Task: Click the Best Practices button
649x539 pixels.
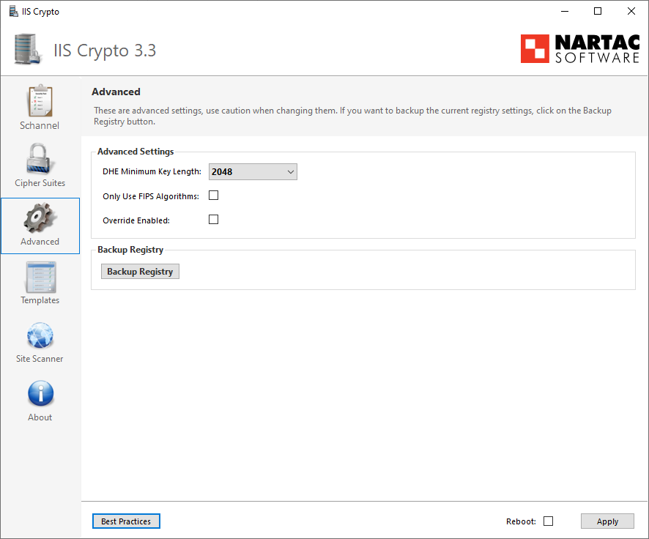Action: click(126, 521)
